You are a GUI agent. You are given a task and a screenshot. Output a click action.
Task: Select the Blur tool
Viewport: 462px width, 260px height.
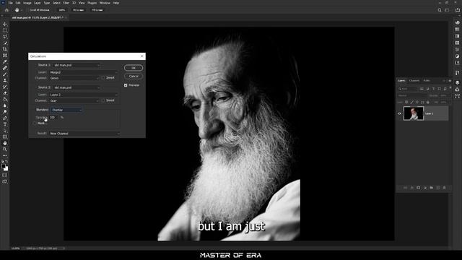click(5, 105)
